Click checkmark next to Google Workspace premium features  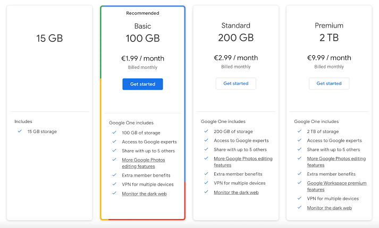[x=299, y=183]
